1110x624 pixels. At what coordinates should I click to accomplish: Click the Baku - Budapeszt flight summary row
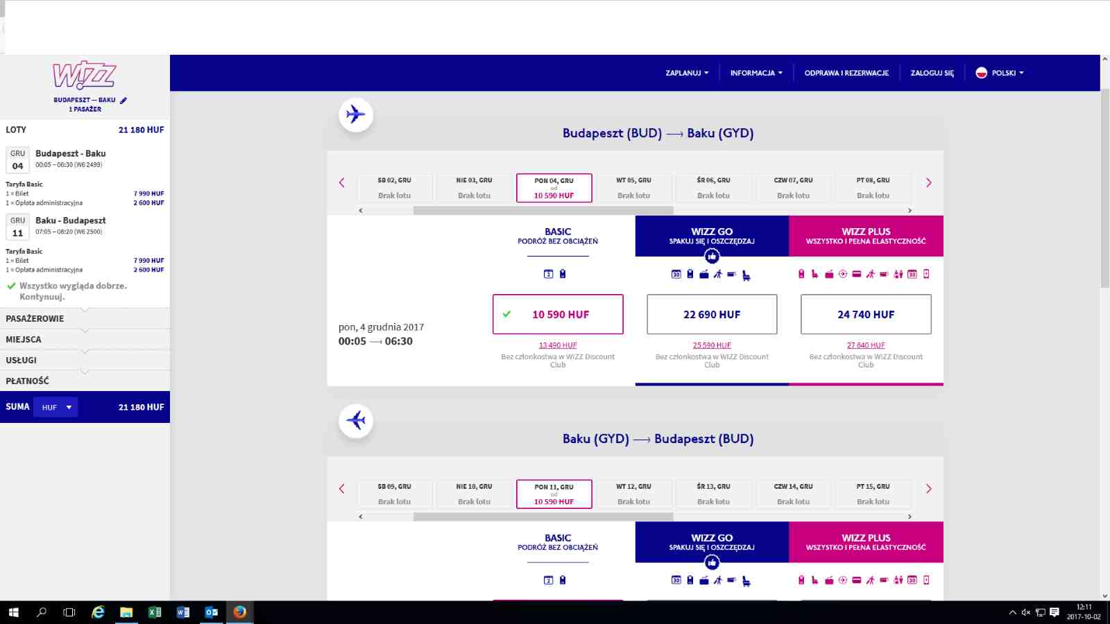tap(85, 227)
